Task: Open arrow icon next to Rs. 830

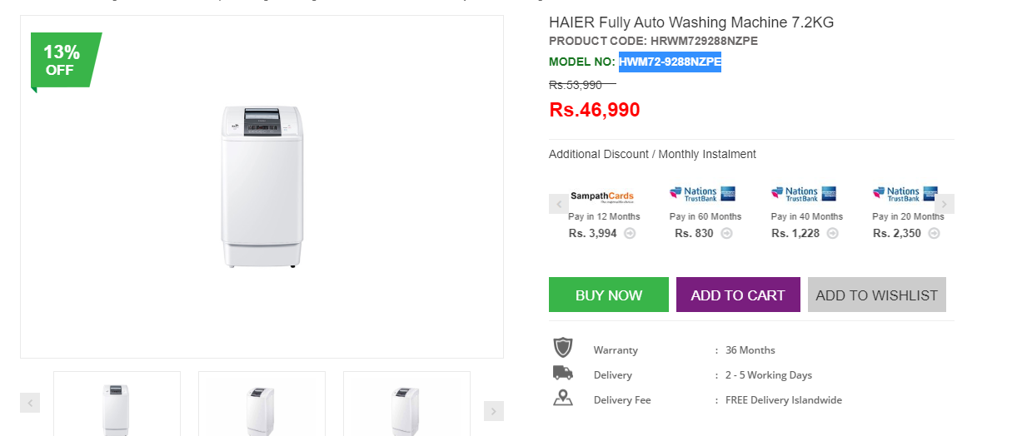Action: 726,234
